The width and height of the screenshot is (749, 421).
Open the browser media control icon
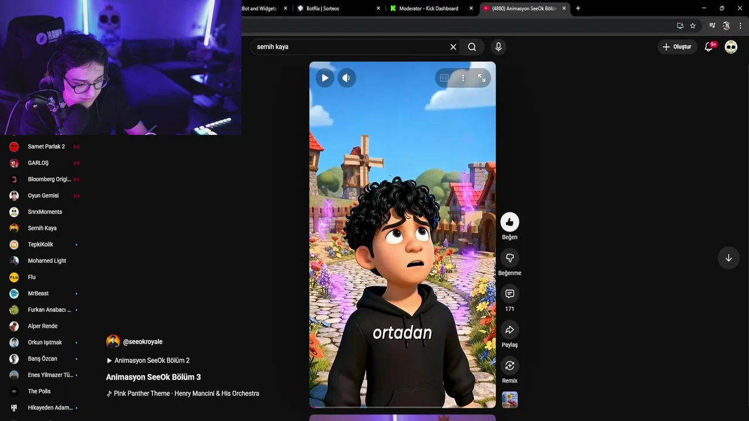(x=712, y=26)
